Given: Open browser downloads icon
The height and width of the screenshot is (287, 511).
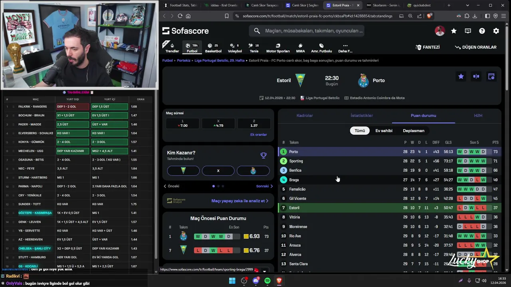Looking at the screenshot, I should 475,16.
